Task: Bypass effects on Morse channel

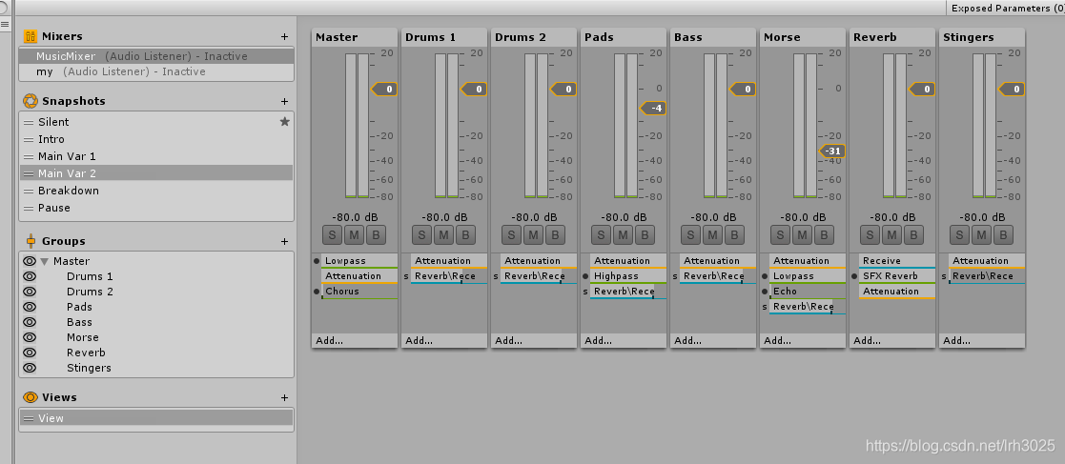Action: (824, 235)
